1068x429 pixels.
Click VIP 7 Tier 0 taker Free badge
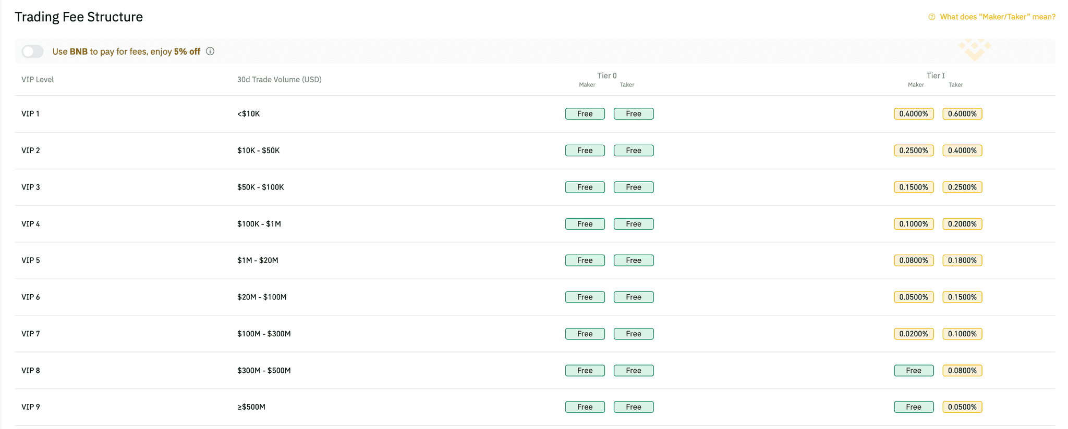coord(634,334)
